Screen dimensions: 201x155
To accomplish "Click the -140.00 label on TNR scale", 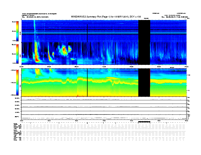I will 13,83.
